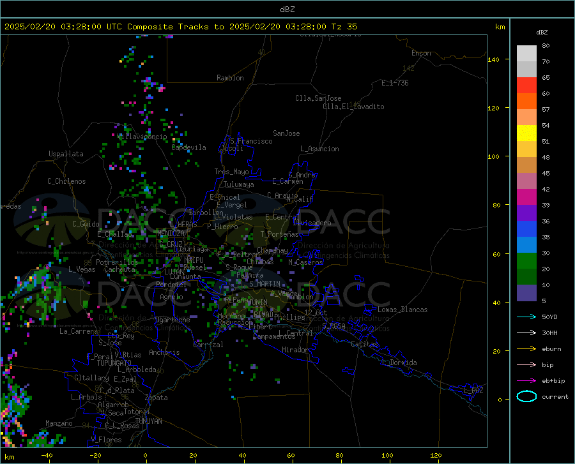The height and width of the screenshot is (464, 575).
Task: Click the Anchoris map label
Action: pos(164,352)
